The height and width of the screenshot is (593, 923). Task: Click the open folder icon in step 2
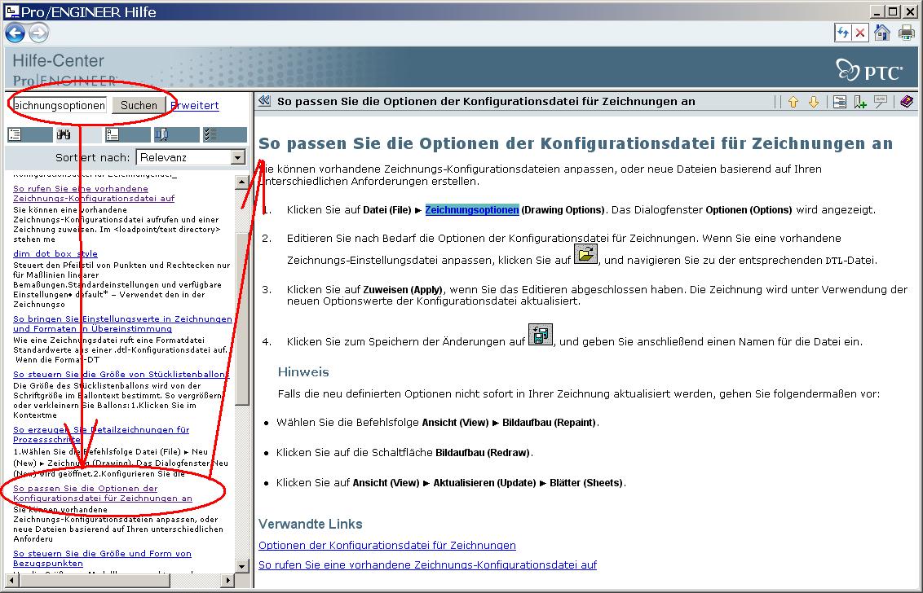[585, 254]
